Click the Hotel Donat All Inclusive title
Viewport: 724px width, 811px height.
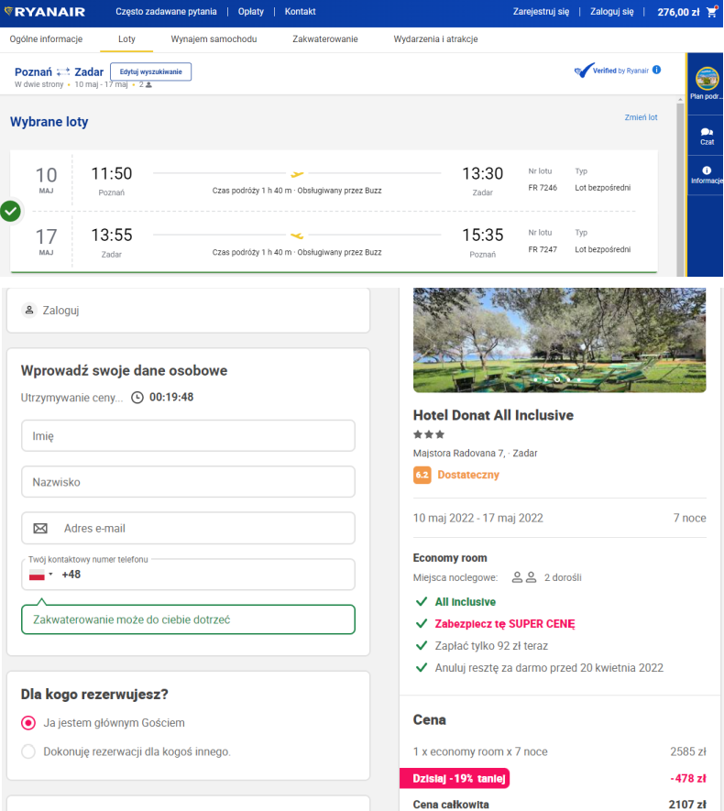493,415
